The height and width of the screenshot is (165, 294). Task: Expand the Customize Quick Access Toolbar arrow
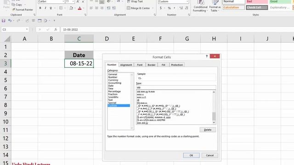pyautogui.click(x=54, y=21)
